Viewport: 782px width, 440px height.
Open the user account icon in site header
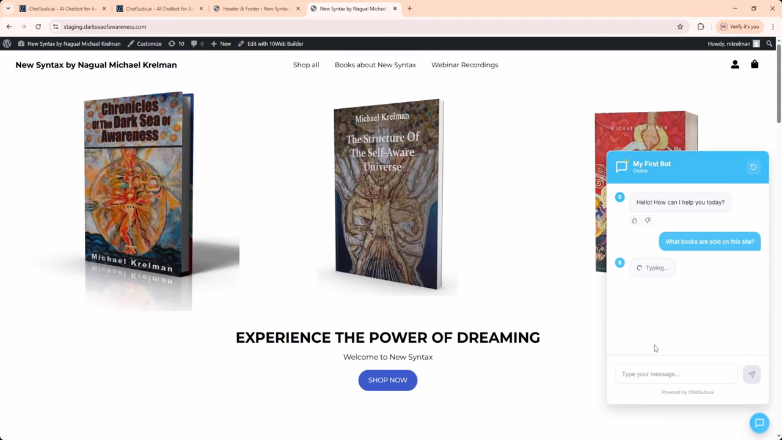click(735, 65)
